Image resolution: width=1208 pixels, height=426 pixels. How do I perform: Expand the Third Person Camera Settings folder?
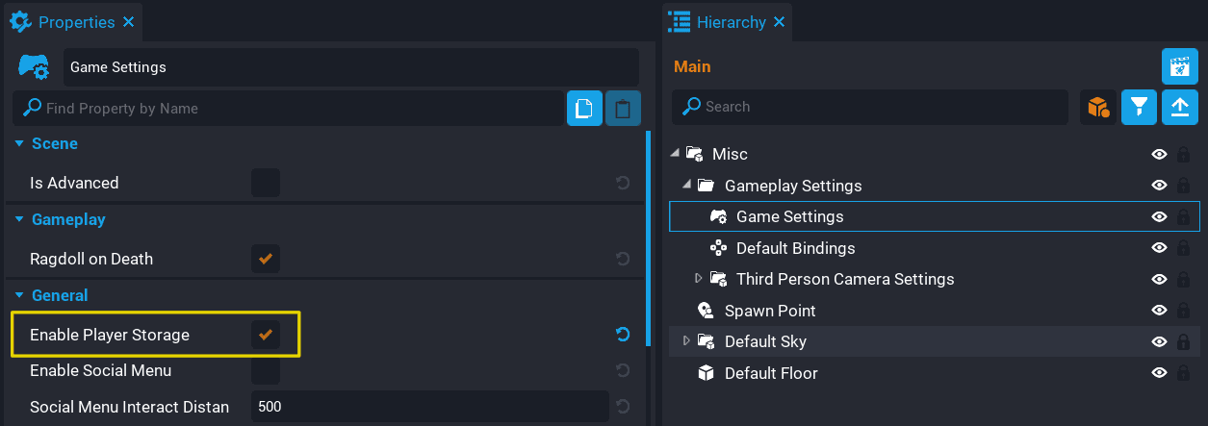pyautogui.click(x=699, y=279)
